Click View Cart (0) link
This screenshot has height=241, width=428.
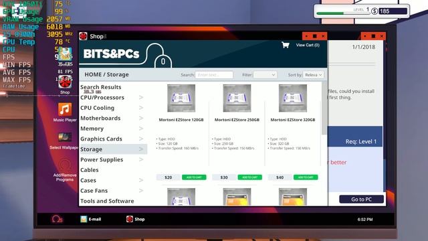point(308,45)
